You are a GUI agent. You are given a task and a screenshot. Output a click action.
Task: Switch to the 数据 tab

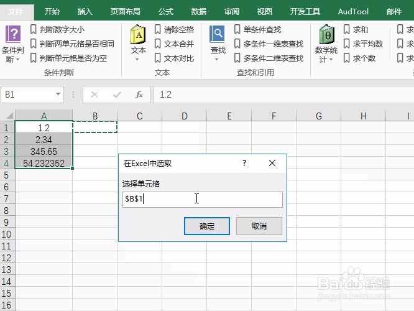pos(199,11)
